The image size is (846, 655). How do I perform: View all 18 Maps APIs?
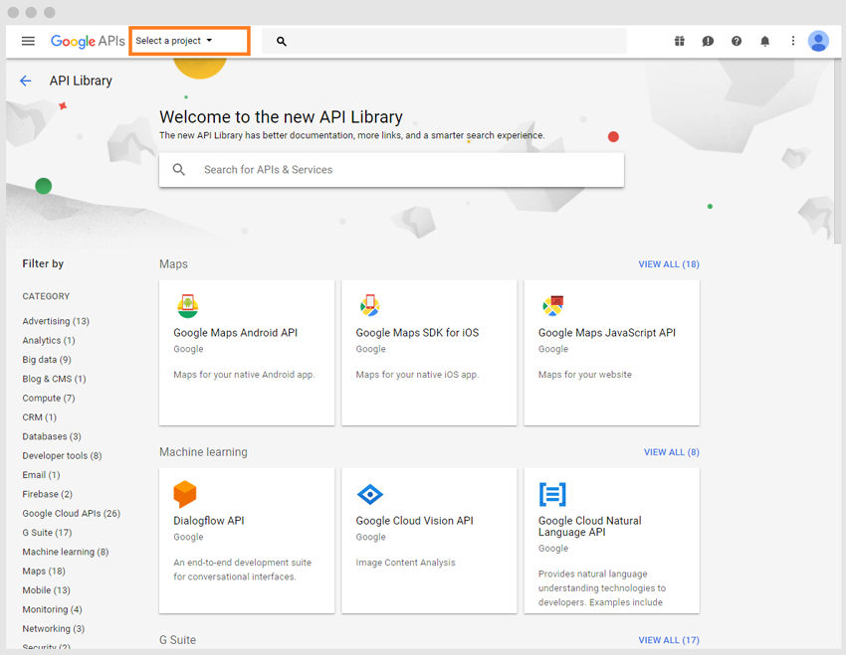click(x=669, y=264)
